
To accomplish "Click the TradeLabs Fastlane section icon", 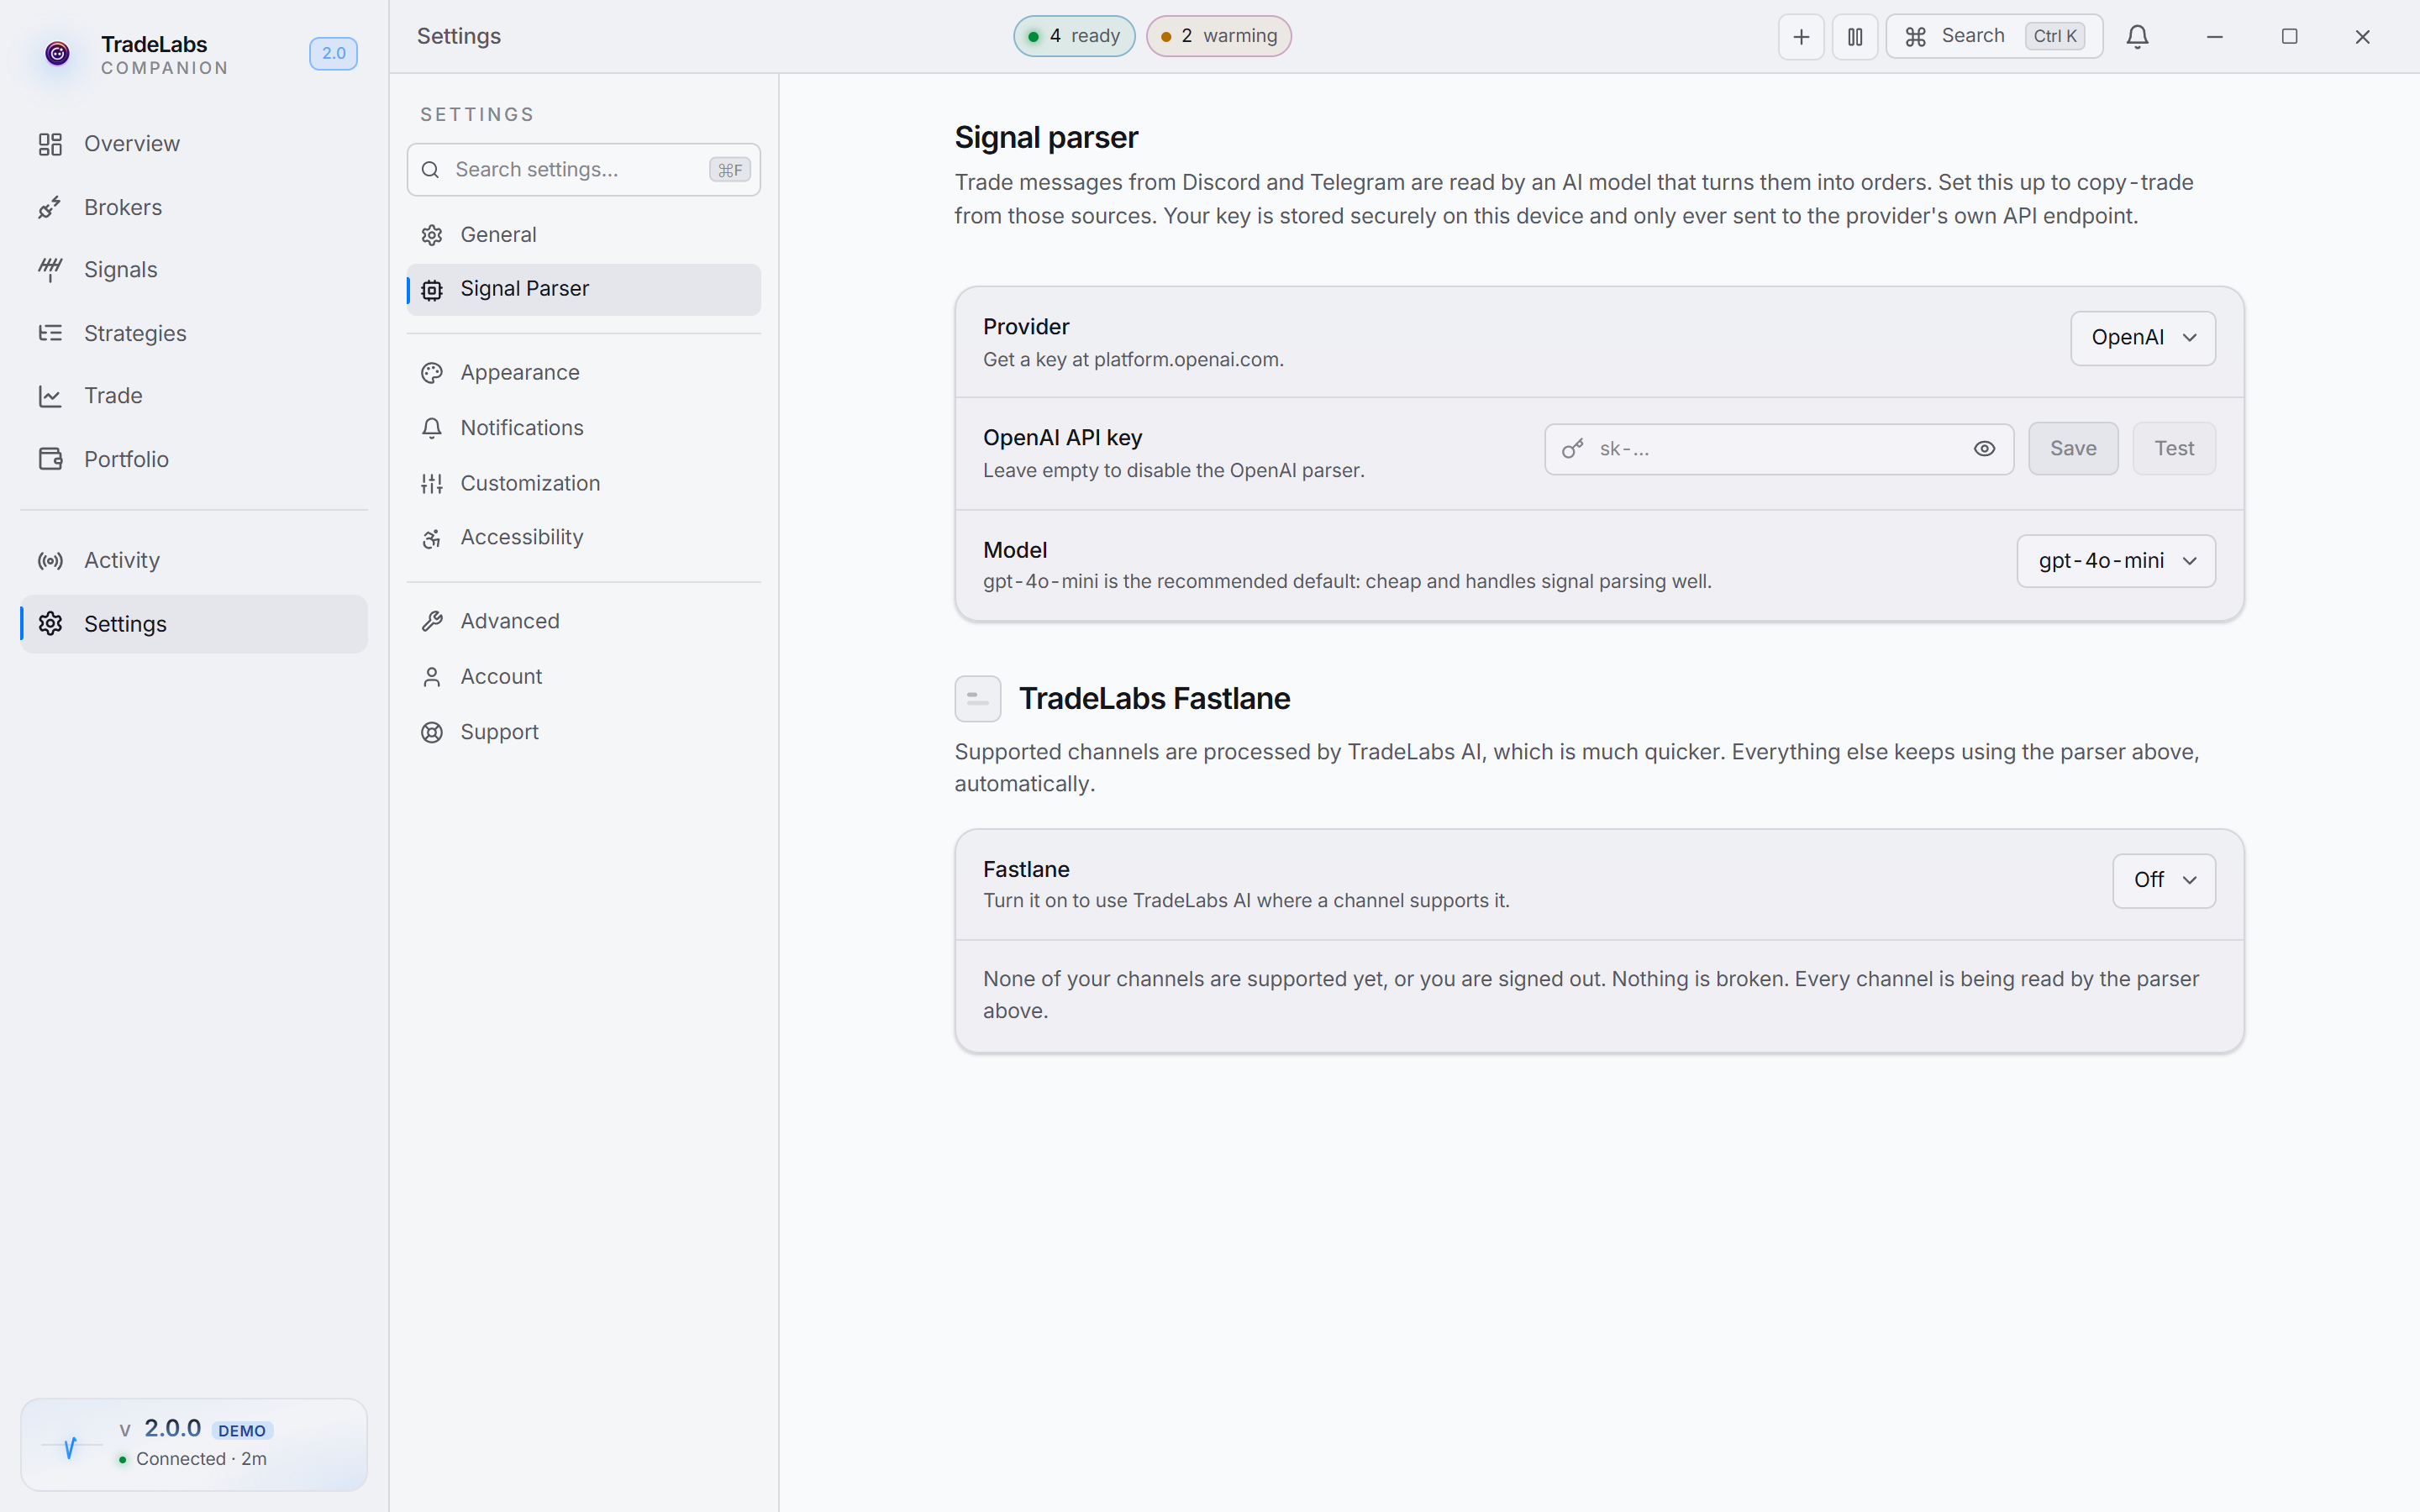I will (x=978, y=699).
